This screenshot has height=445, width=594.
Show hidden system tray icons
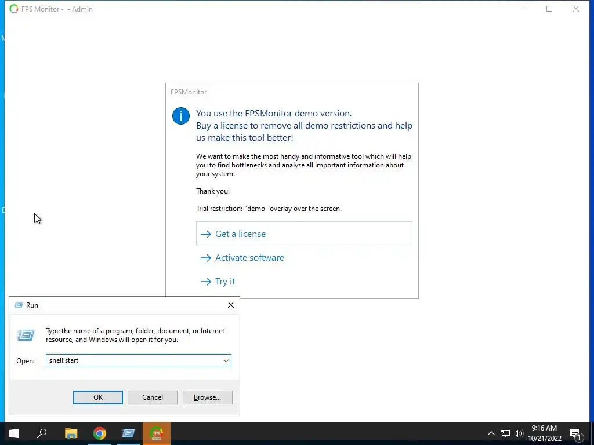pyautogui.click(x=491, y=433)
